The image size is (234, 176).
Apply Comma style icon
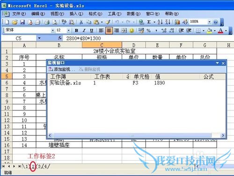[x=156, y=30]
